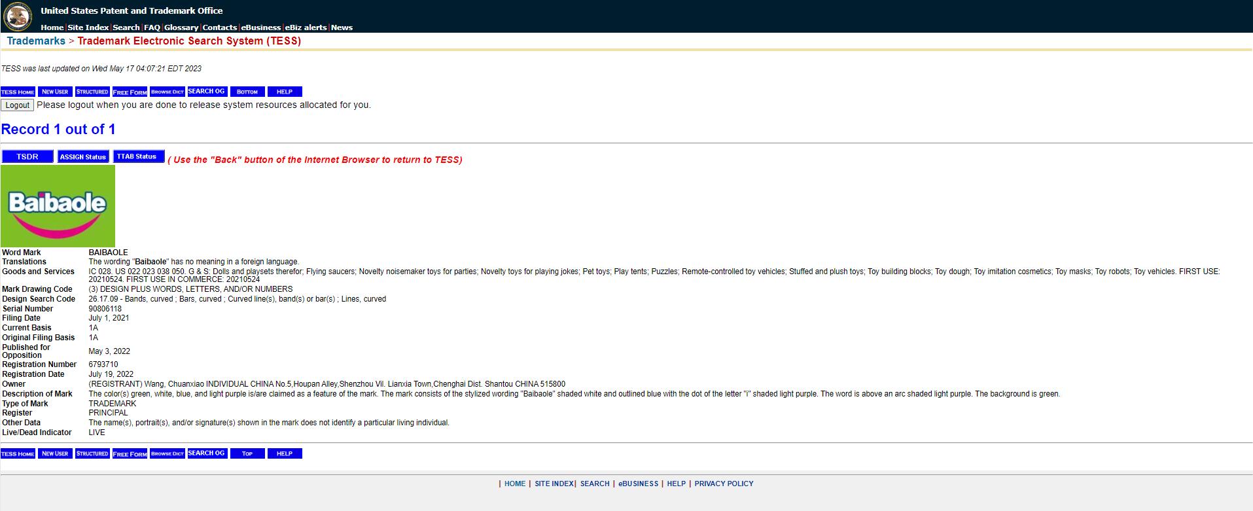1253x511 pixels.
Task: View the TTAB Status button
Action: click(137, 156)
